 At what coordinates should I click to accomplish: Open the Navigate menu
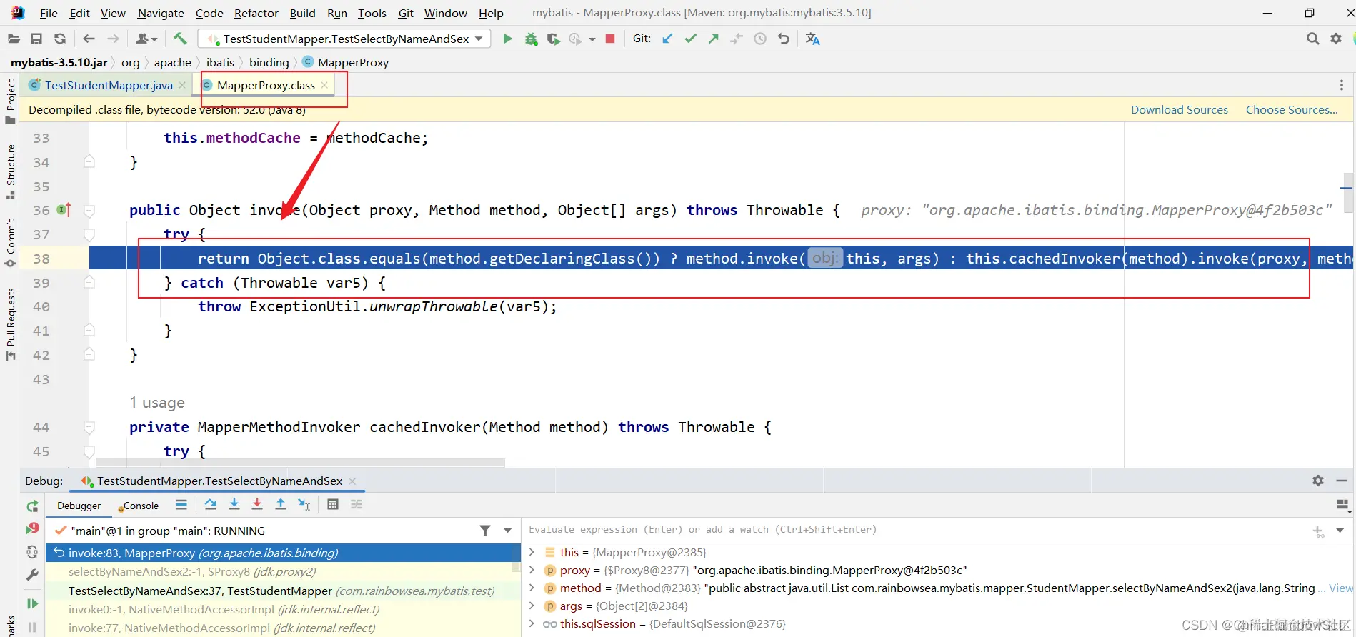(161, 13)
